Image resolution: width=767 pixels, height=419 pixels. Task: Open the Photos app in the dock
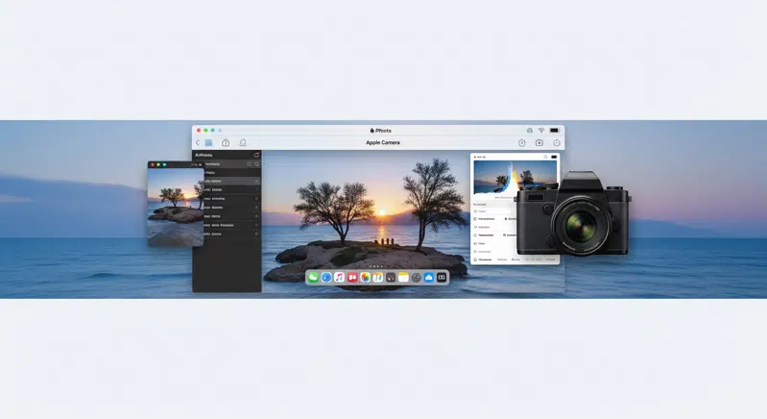click(x=365, y=278)
